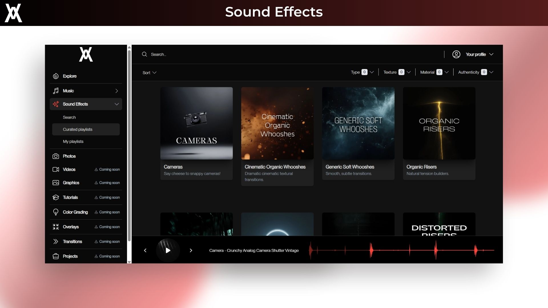Click the Tutorials graduation cap icon
The height and width of the screenshot is (308, 548).
pos(56,197)
